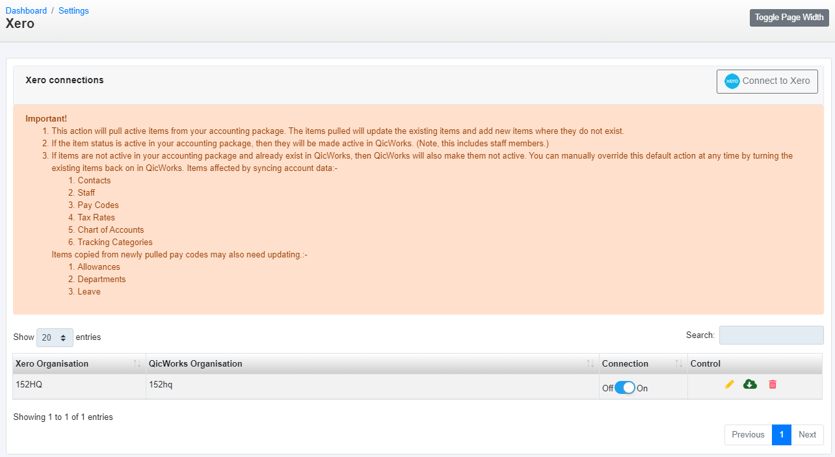Click the Allowances list item
Screen dimensions: 835x457
[99, 267]
